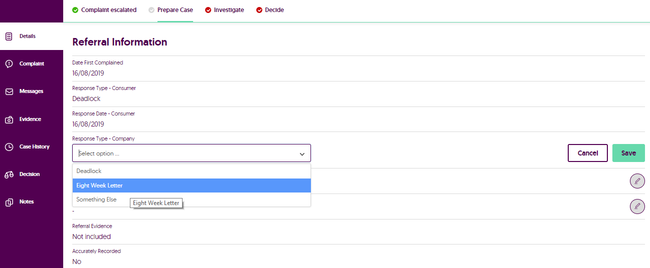Click the Messages envelope icon
650x268 pixels.
point(9,91)
